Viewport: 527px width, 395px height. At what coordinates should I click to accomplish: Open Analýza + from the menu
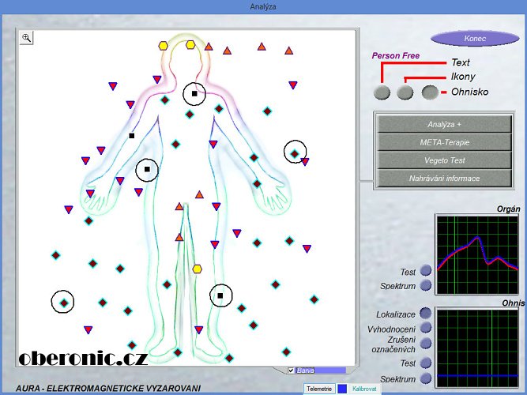point(444,124)
